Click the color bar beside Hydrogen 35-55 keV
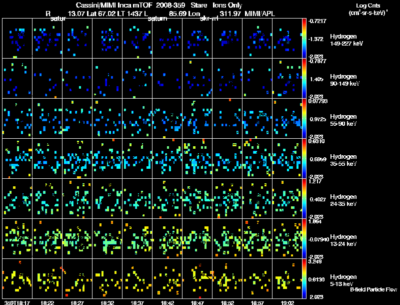400x305 pixels. click(x=304, y=159)
